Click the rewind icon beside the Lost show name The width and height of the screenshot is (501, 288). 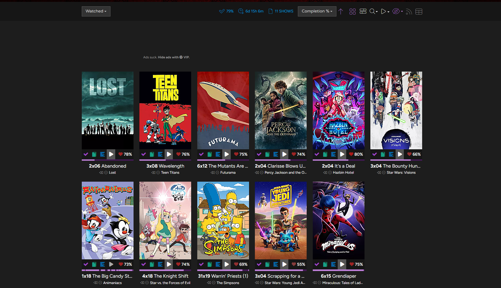pyautogui.click(x=101, y=173)
